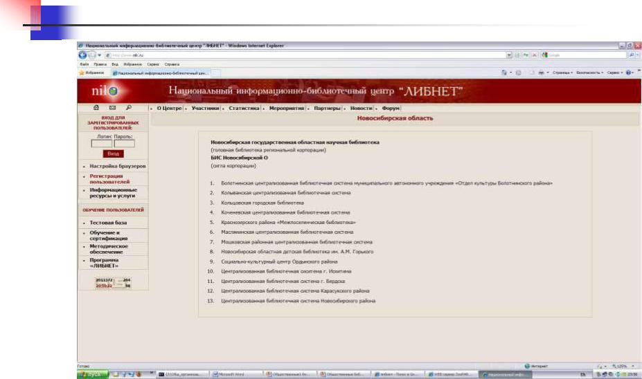Click the browser Refresh button
The image size is (642, 379).
tap(526, 55)
